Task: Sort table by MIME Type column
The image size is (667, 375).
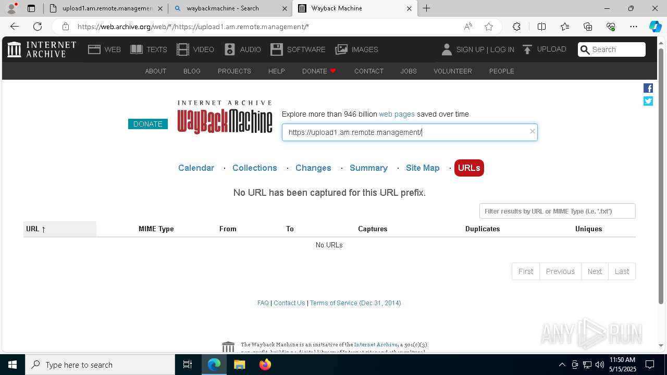Action: [156, 229]
